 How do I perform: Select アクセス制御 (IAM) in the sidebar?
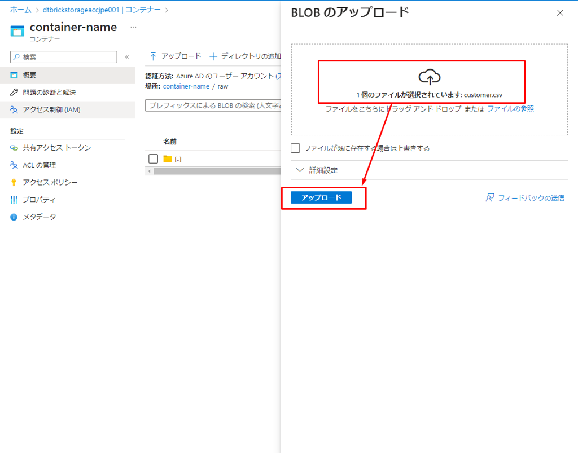coord(68,110)
